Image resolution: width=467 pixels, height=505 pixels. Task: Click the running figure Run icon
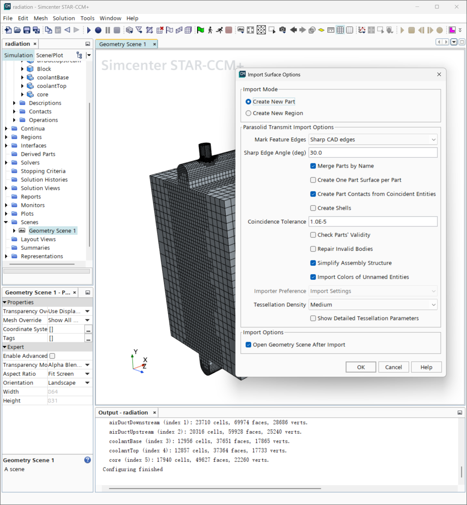tap(219, 30)
